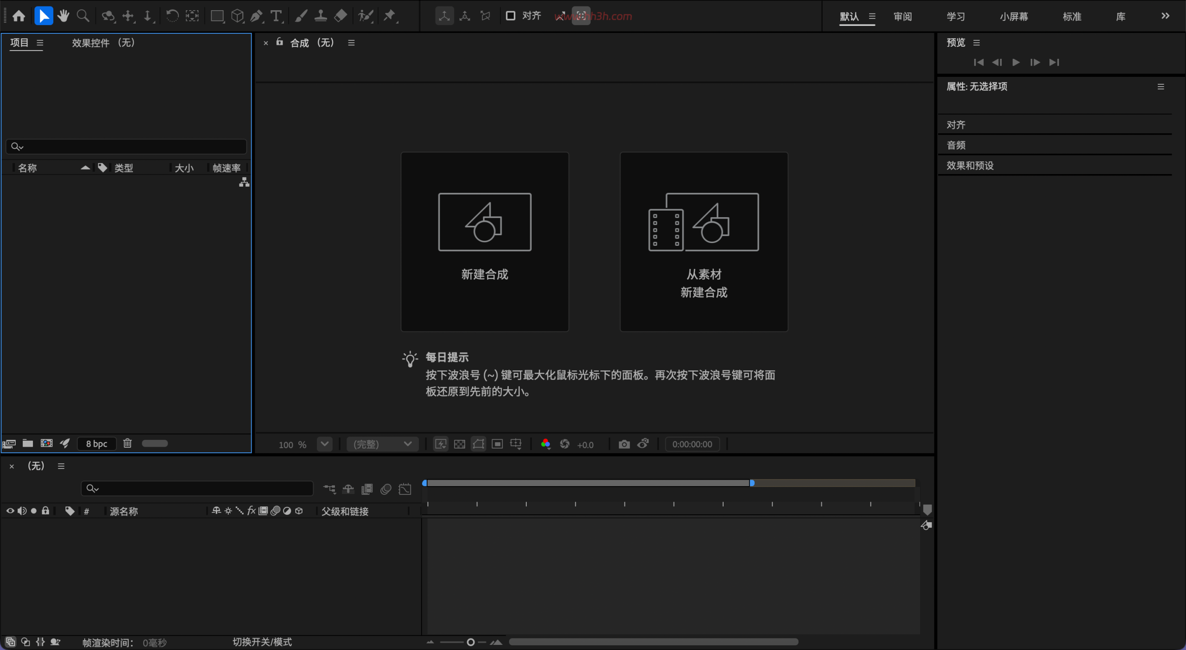Open project flowchart view icon

tap(244, 182)
